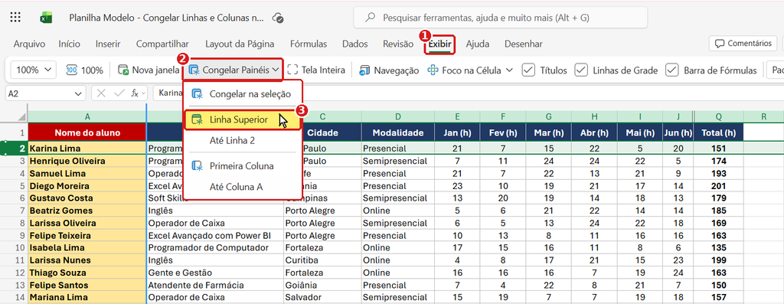The width and height of the screenshot is (784, 304).
Task: Open the Navegação pane
Action: 389,70
